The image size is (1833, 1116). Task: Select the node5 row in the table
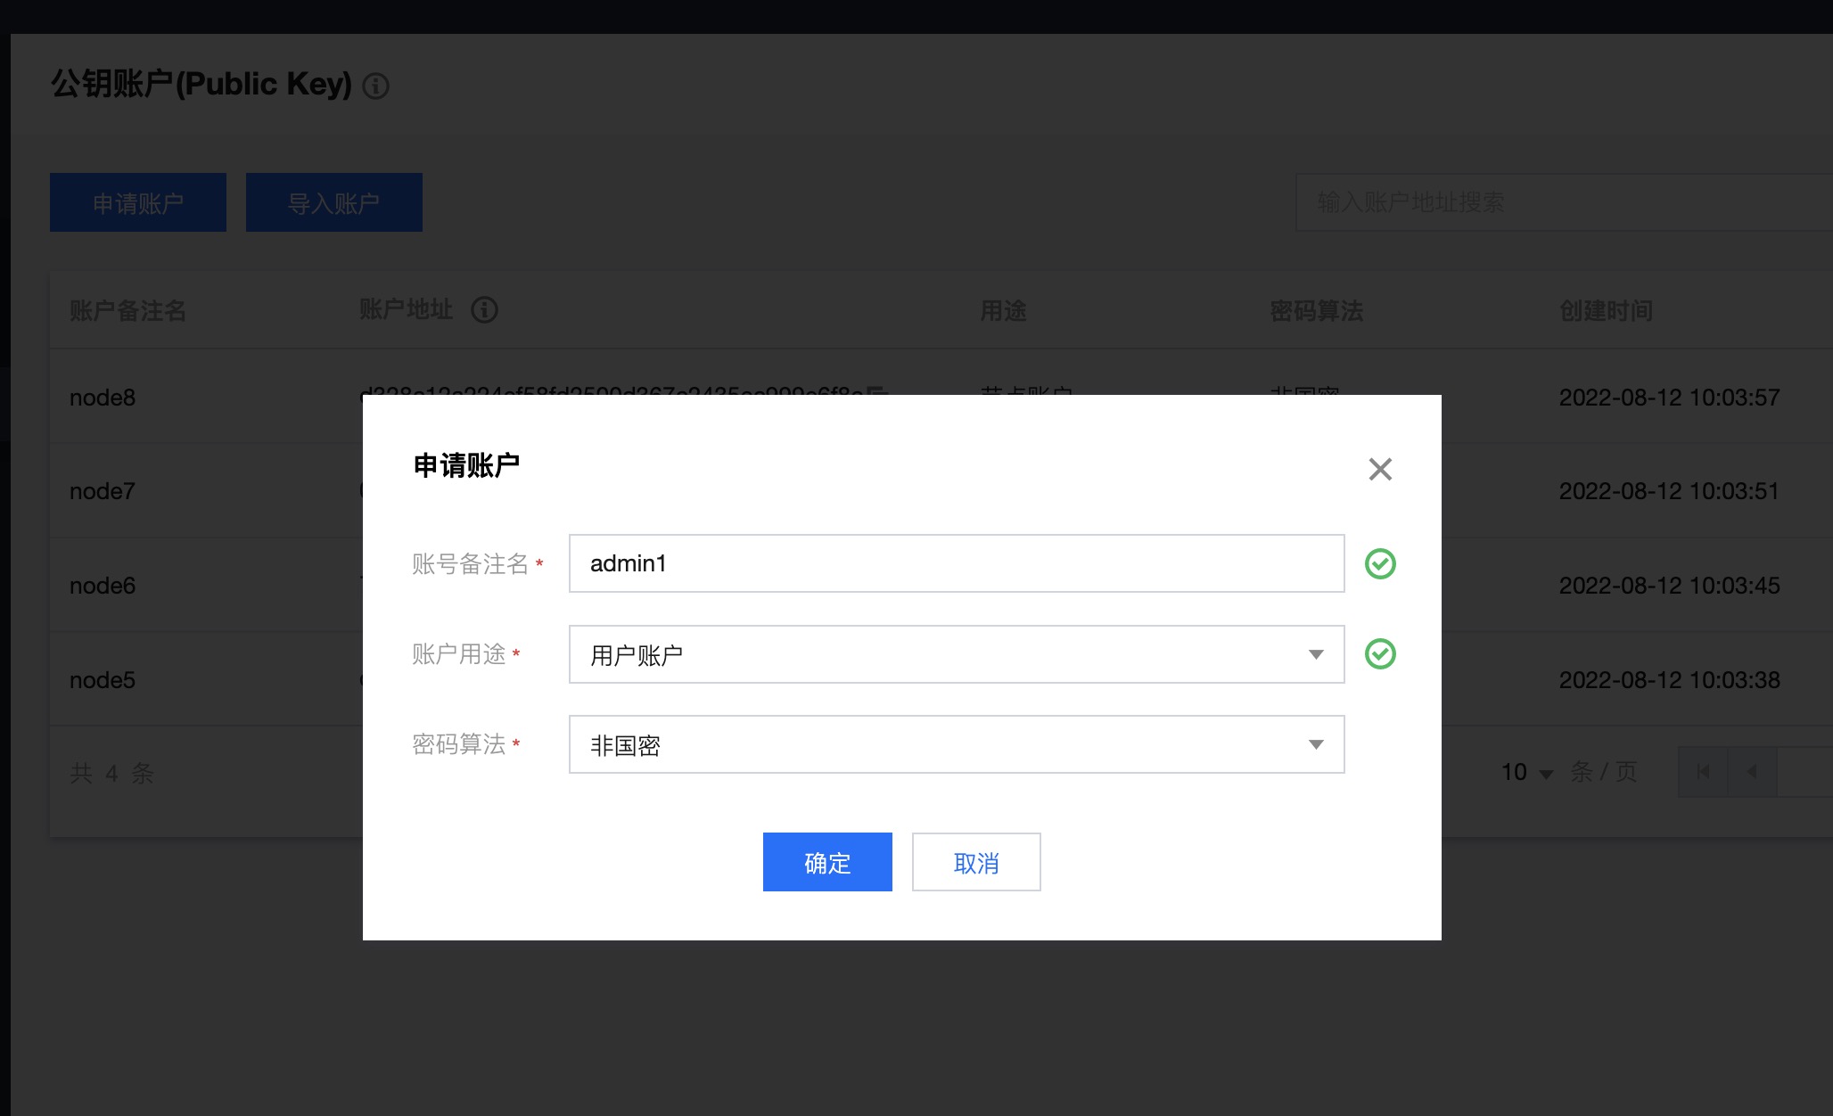tap(103, 680)
